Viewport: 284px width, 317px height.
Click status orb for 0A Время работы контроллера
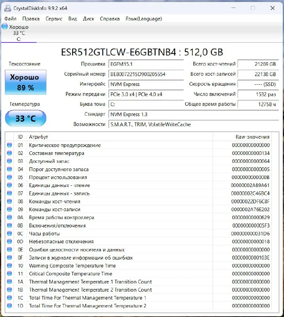9,217
